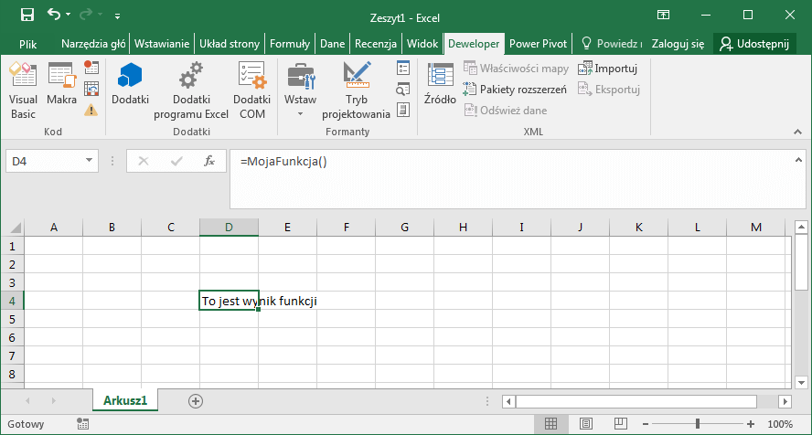Run the dialog box icon

(x=403, y=110)
